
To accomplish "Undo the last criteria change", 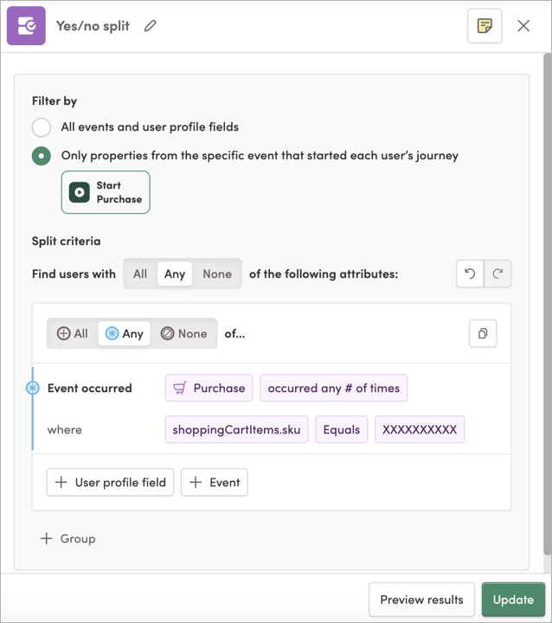I will click(470, 273).
